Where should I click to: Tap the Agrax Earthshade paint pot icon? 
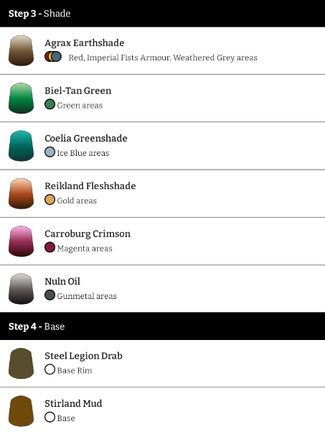pyautogui.click(x=22, y=50)
